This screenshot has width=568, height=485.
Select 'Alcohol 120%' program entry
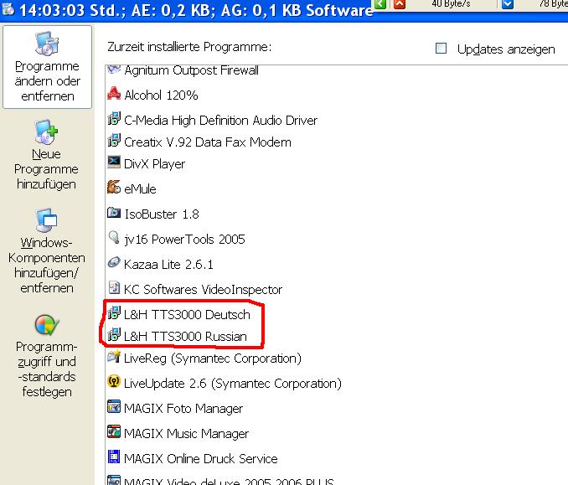click(161, 95)
